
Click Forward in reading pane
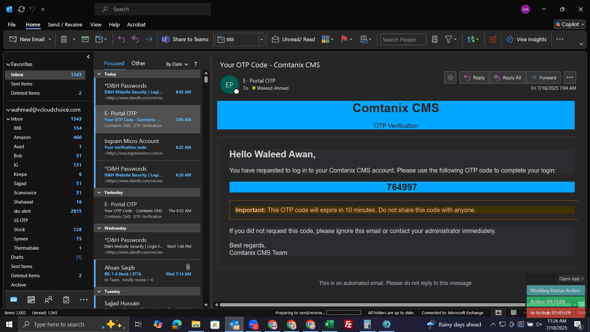pos(543,77)
